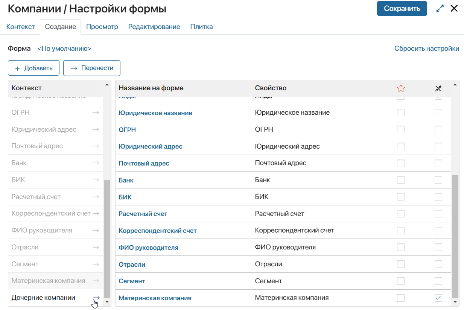Click arrow next to Отрасли in Контекст
The width and height of the screenshot is (464, 310).
pyautogui.click(x=96, y=247)
